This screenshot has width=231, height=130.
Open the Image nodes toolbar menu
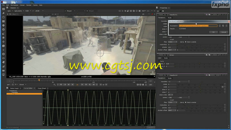[3, 9]
